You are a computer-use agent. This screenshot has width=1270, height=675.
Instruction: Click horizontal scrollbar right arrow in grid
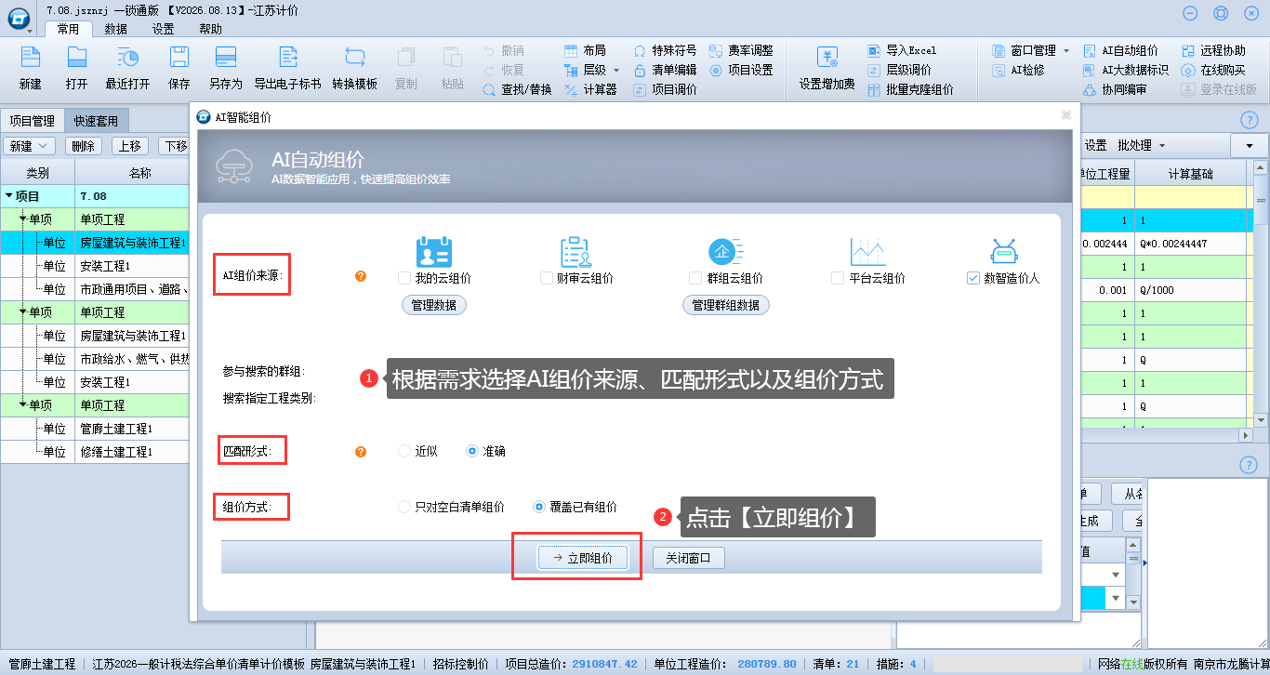coord(1247,435)
